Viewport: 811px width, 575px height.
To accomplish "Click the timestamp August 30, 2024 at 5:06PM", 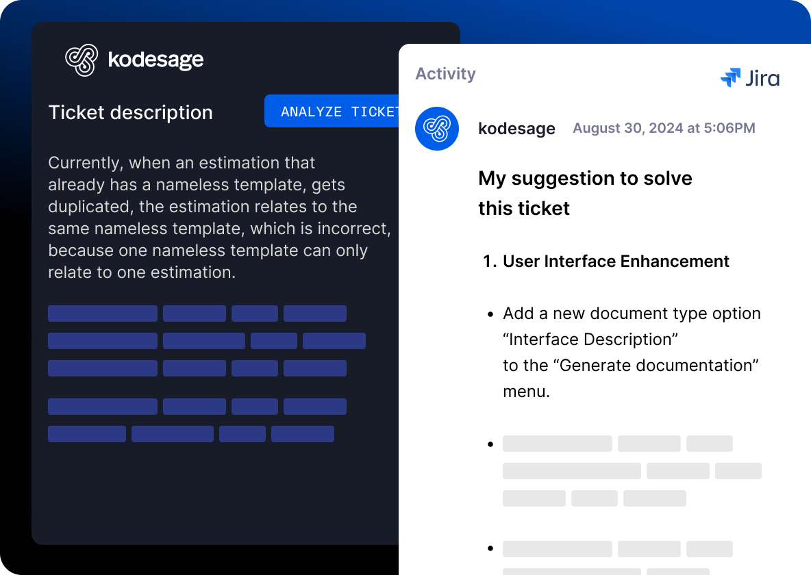I will pos(664,128).
